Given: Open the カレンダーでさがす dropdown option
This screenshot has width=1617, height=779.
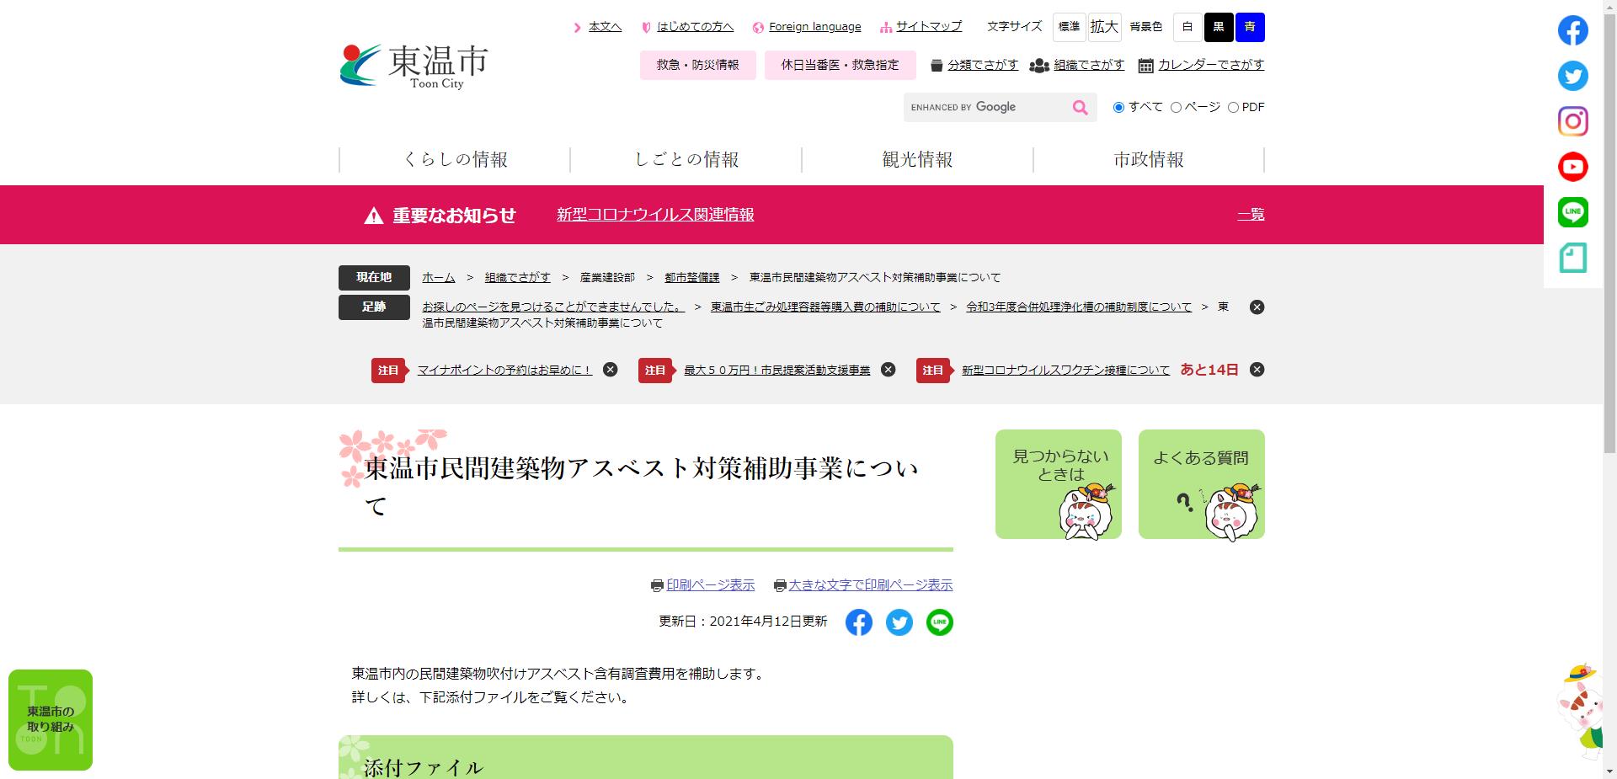Looking at the screenshot, I should (1210, 65).
